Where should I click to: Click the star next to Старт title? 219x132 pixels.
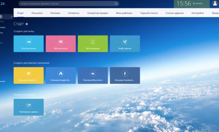pyautogui.click(x=27, y=24)
